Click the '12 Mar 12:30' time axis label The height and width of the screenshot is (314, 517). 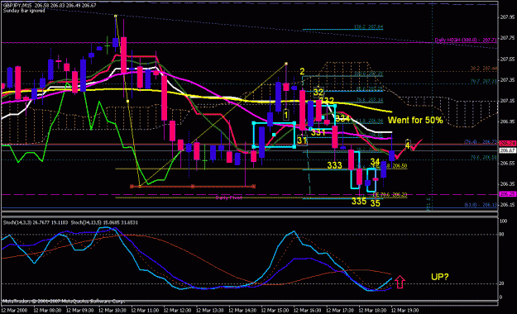[x=177, y=311]
